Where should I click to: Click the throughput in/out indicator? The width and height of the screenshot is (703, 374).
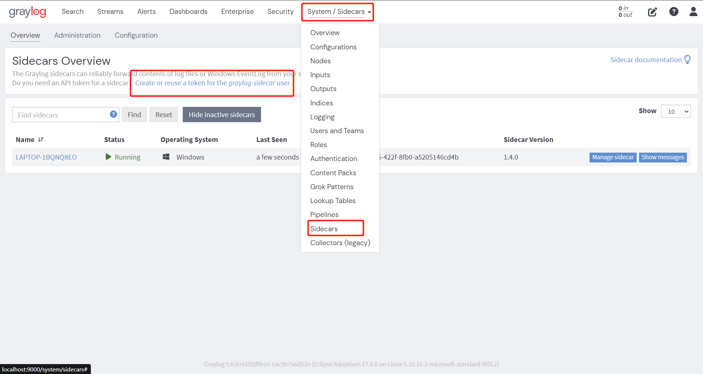(x=625, y=12)
